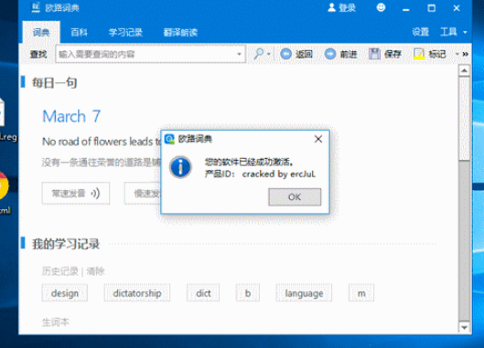Select history word design
Image resolution: width=484 pixels, height=348 pixels.
[65, 293]
